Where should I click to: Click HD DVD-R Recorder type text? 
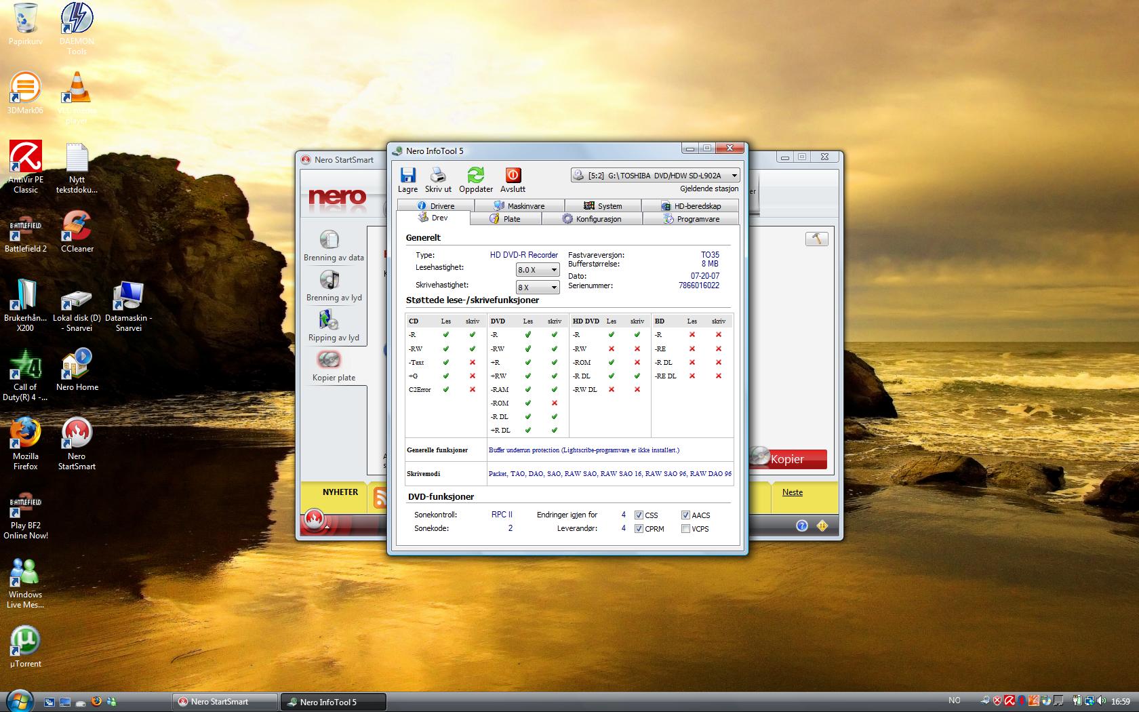tap(524, 255)
